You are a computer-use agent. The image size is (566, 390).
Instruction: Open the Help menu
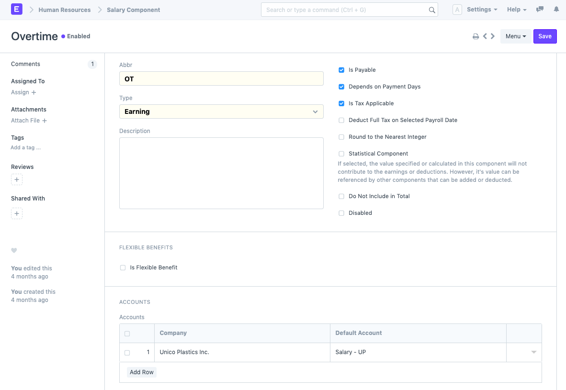click(516, 10)
